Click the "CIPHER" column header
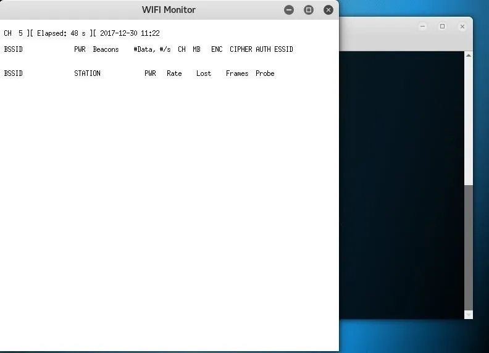The image size is (489, 353). click(241, 49)
